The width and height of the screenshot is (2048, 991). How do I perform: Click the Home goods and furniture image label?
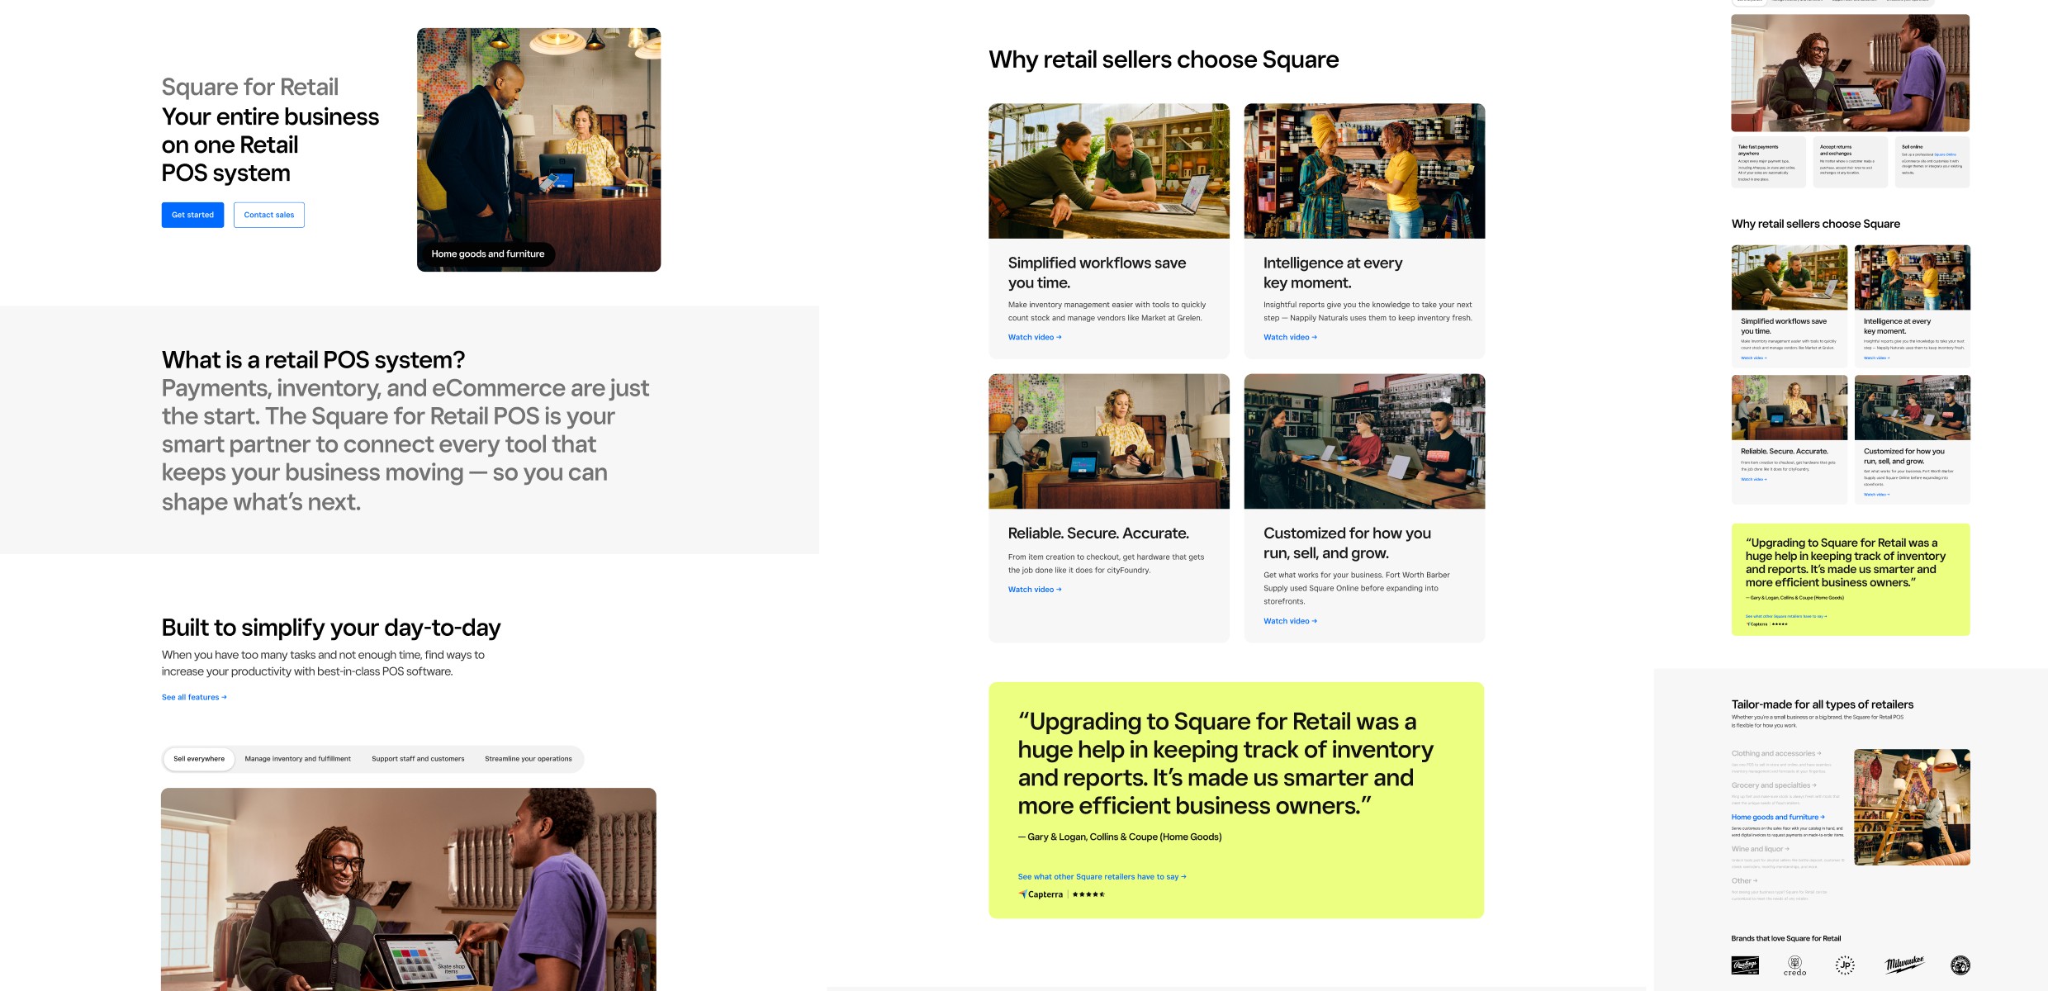pos(487,254)
